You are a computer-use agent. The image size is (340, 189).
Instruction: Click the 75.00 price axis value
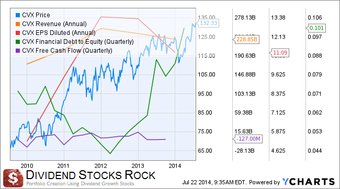click(x=205, y=132)
